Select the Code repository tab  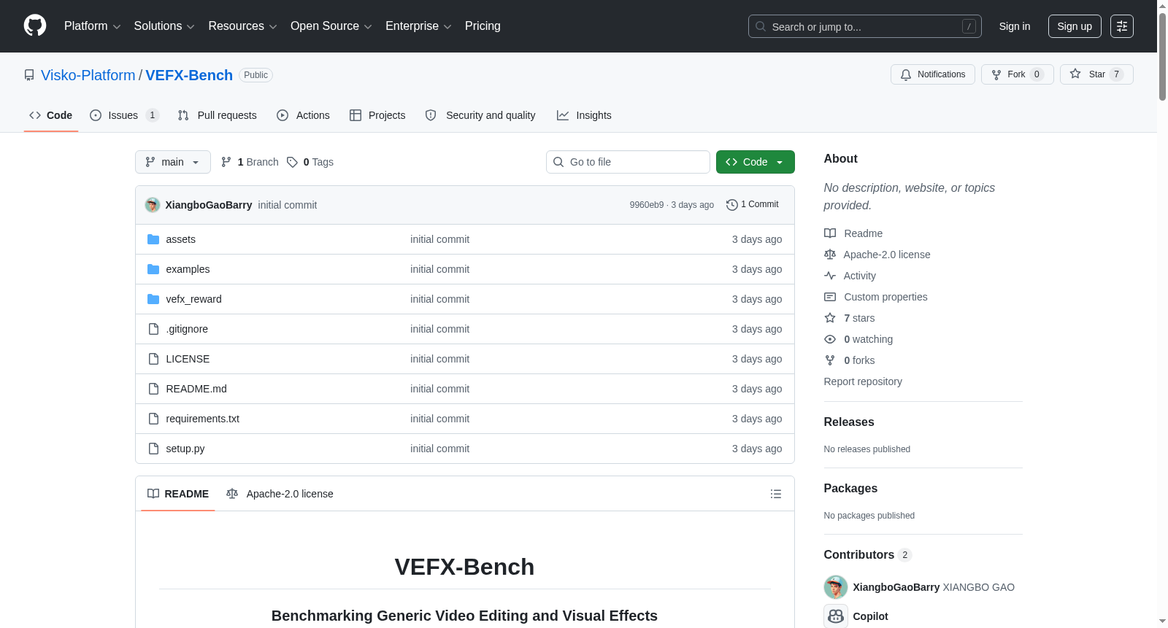pos(51,115)
